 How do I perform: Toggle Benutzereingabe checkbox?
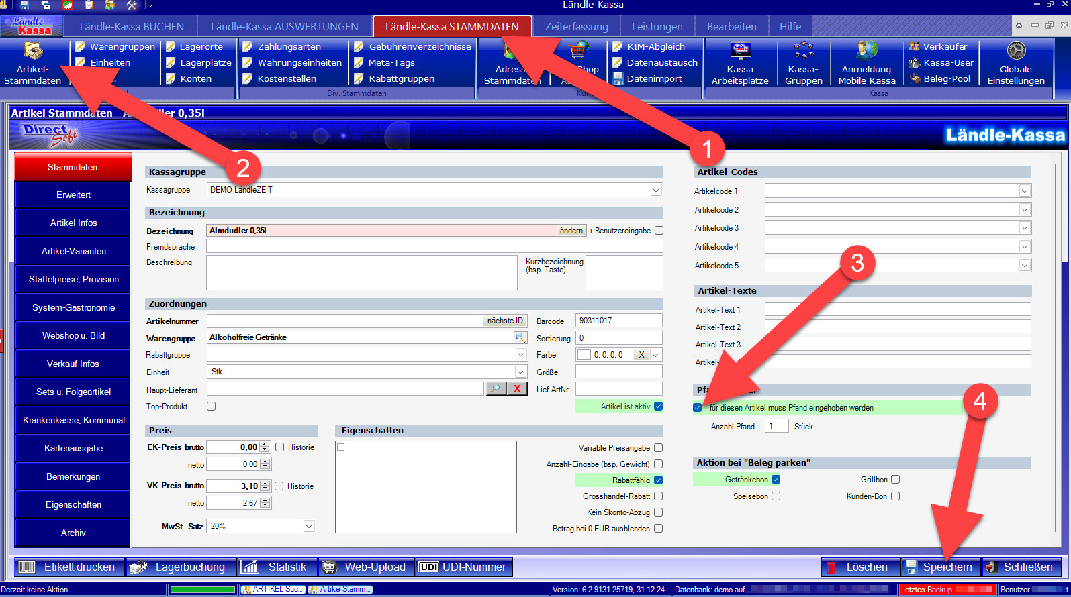pos(659,231)
